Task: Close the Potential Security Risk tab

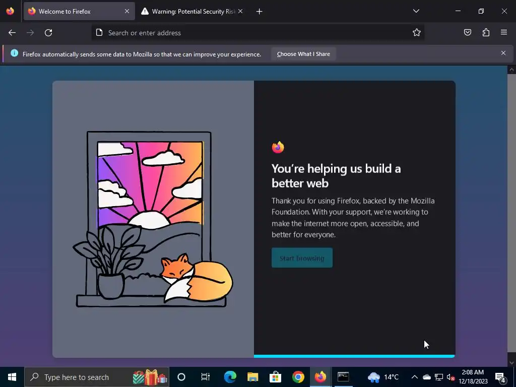Action: (240, 11)
